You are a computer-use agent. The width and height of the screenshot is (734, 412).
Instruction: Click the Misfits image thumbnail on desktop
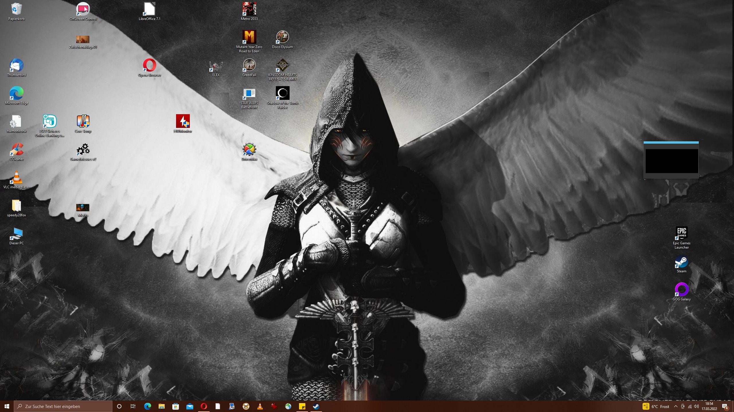coord(83,208)
